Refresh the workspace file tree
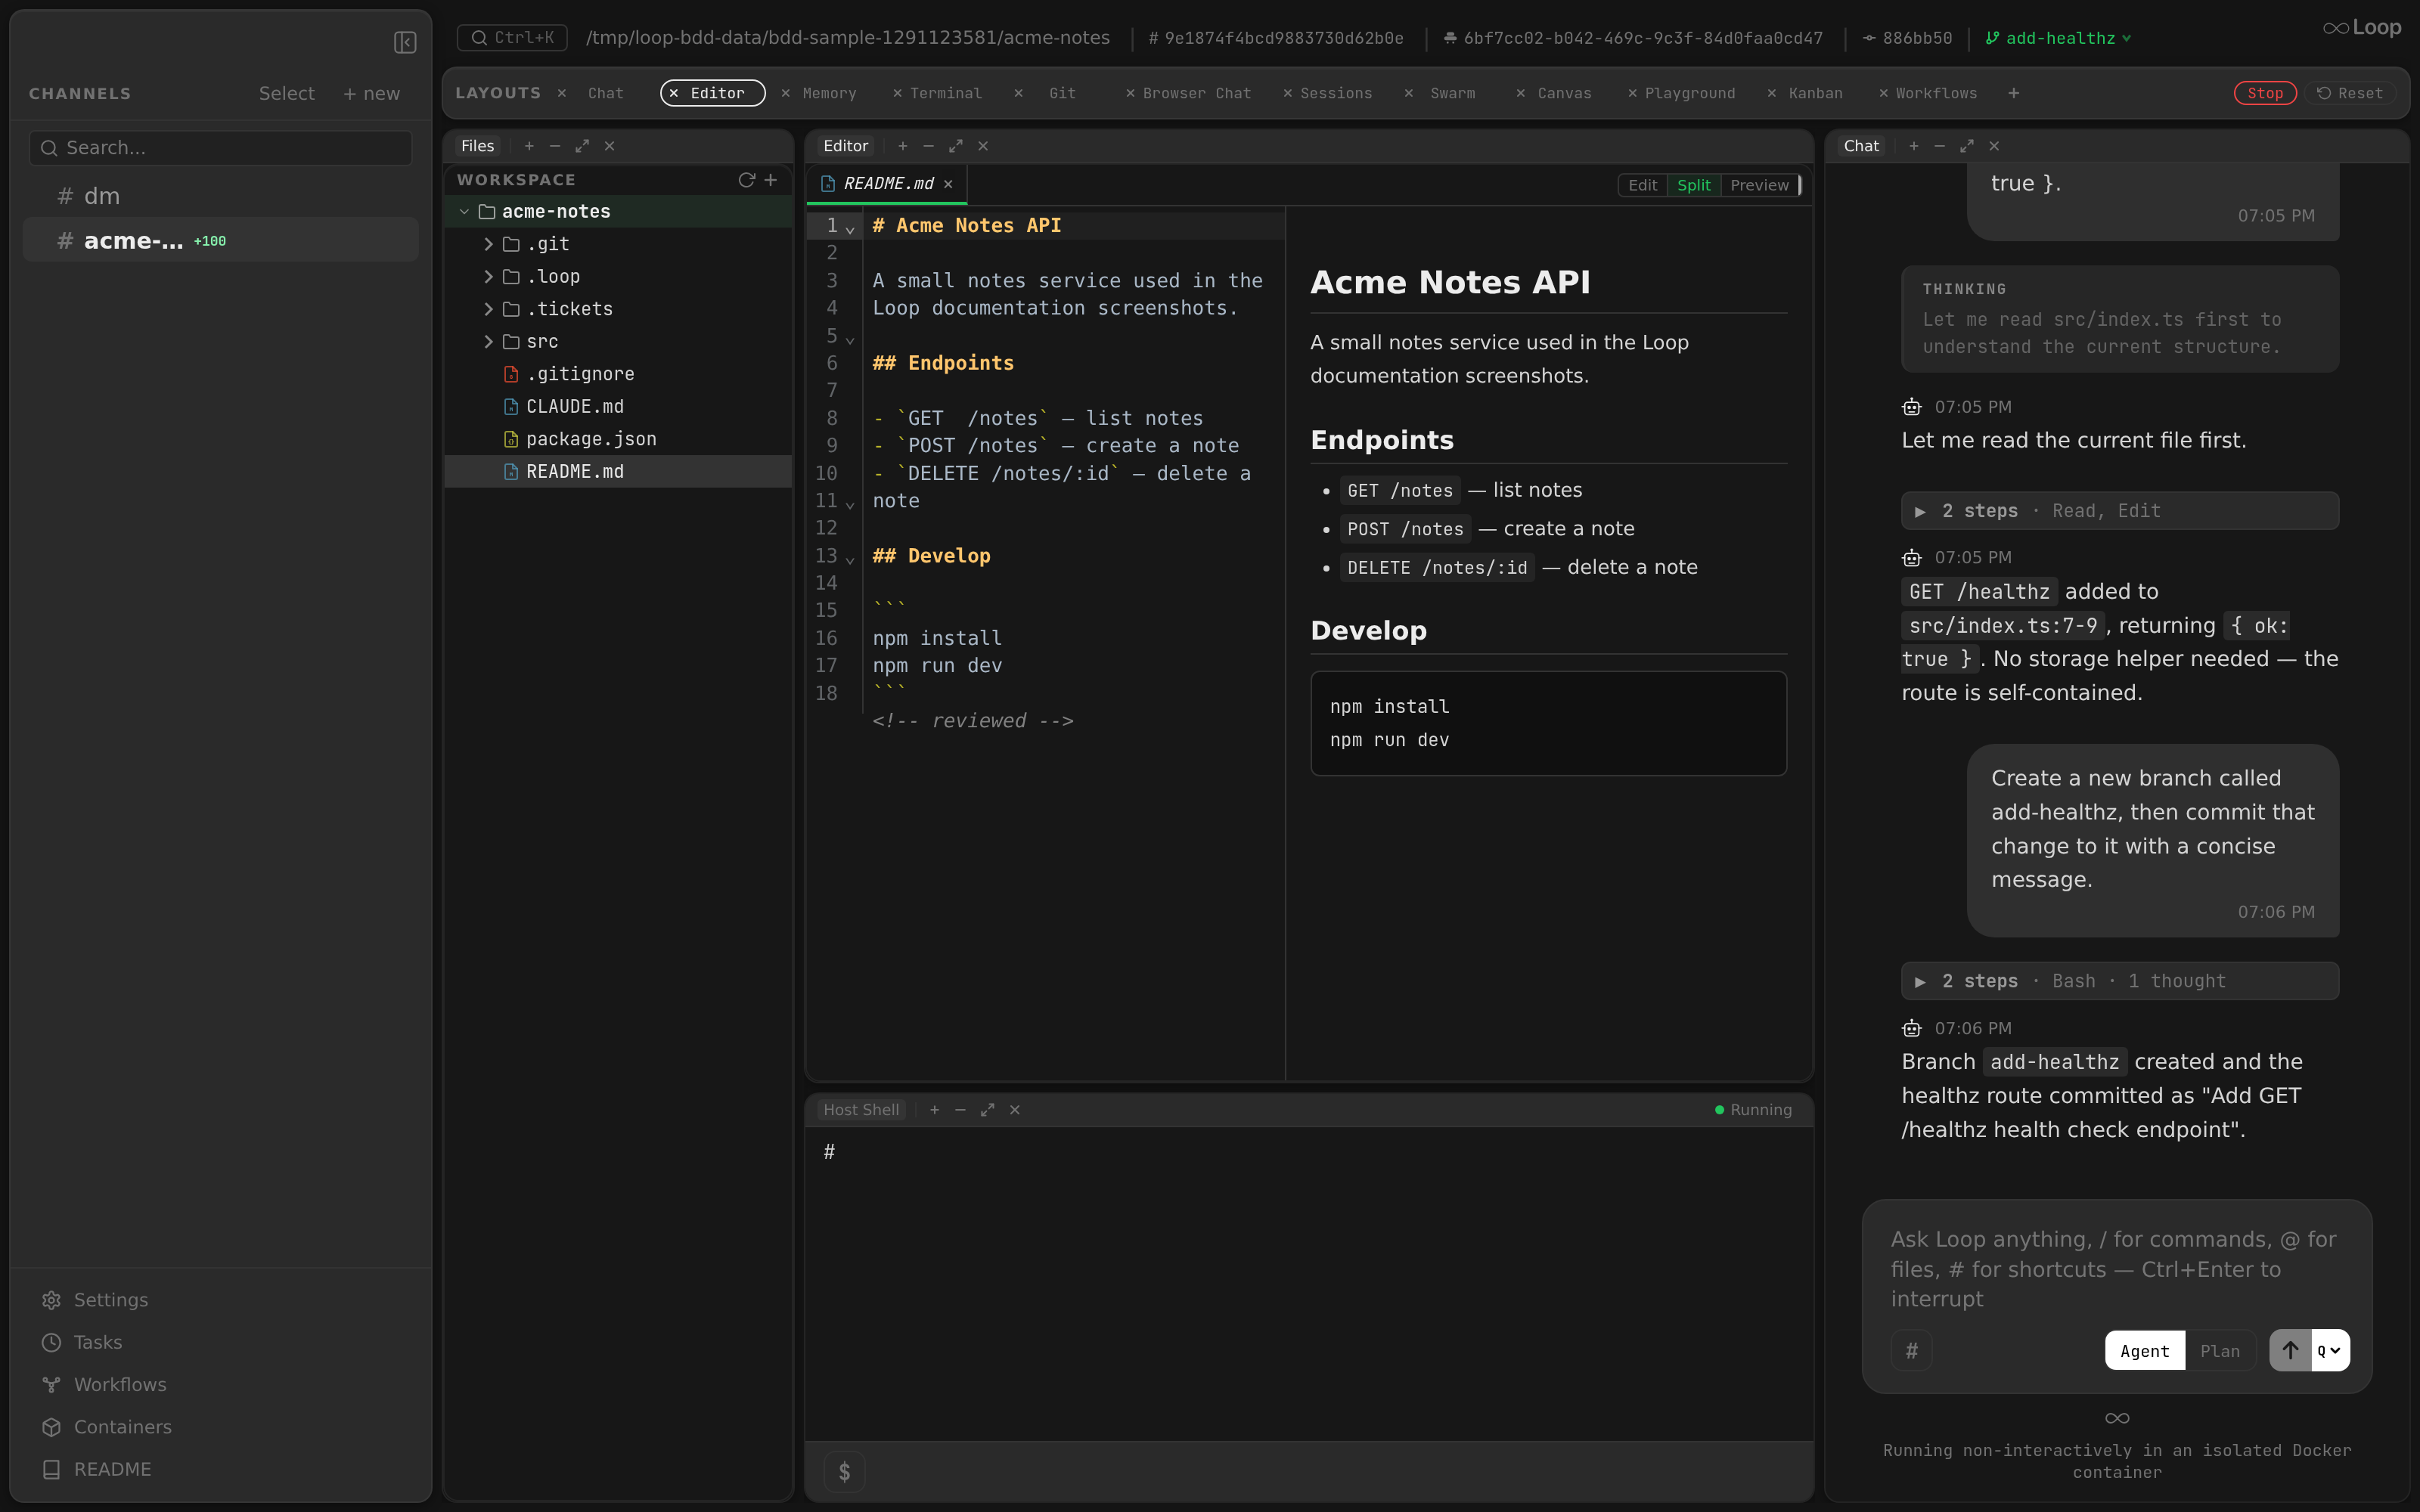This screenshot has width=2420, height=1512. coord(746,180)
